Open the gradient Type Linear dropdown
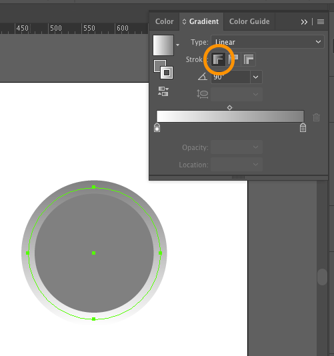334x356 pixels. pyautogui.click(x=267, y=42)
